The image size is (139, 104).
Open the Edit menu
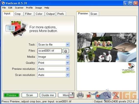tap(10, 8)
